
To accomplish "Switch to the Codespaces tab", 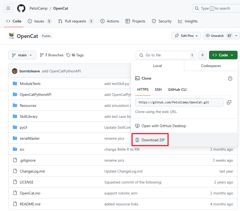I will (x=211, y=66).
